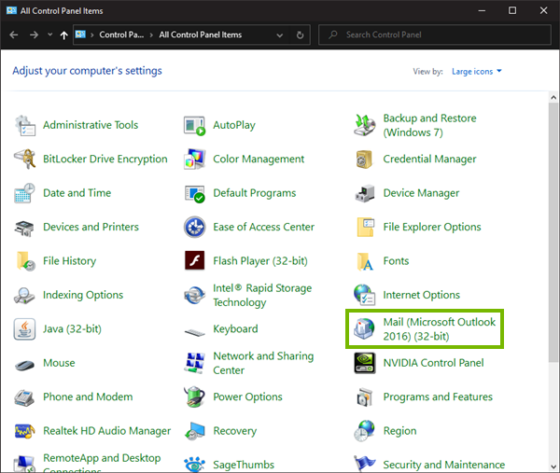Click the scrollbar down arrow

click(x=553, y=466)
